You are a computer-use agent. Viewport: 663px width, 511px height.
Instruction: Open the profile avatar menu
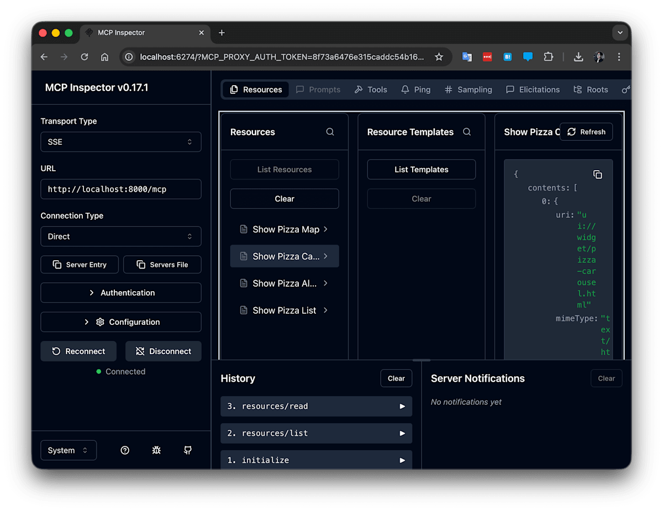pos(599,57)
